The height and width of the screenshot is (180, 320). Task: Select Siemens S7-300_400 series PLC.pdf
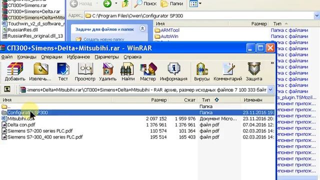pyautogui.click(x=137, y=137)
